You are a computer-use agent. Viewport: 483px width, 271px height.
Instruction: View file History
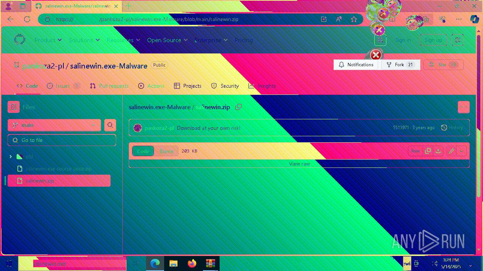coord(452,128)
